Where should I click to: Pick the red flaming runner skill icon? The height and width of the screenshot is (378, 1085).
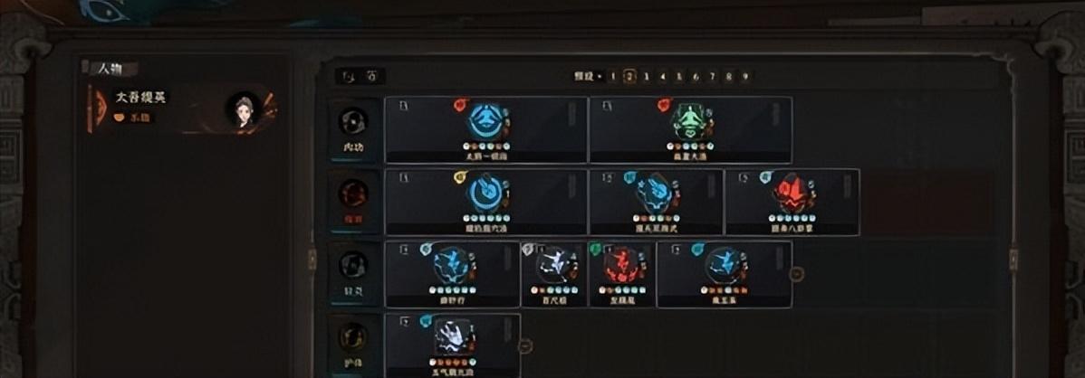620,265
